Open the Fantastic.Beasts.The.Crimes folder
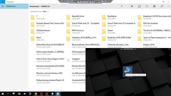The height and width of the screenshot is (96, 171). pos(47,25)
